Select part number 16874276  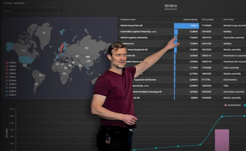[x=206, y=38]
